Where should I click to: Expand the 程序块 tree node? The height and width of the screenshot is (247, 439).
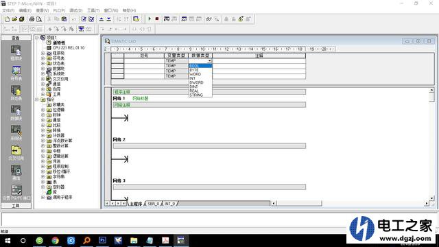point(43,54)
